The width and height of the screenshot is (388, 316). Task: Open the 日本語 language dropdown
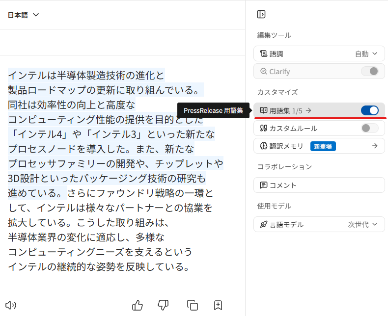pos(24,15)
